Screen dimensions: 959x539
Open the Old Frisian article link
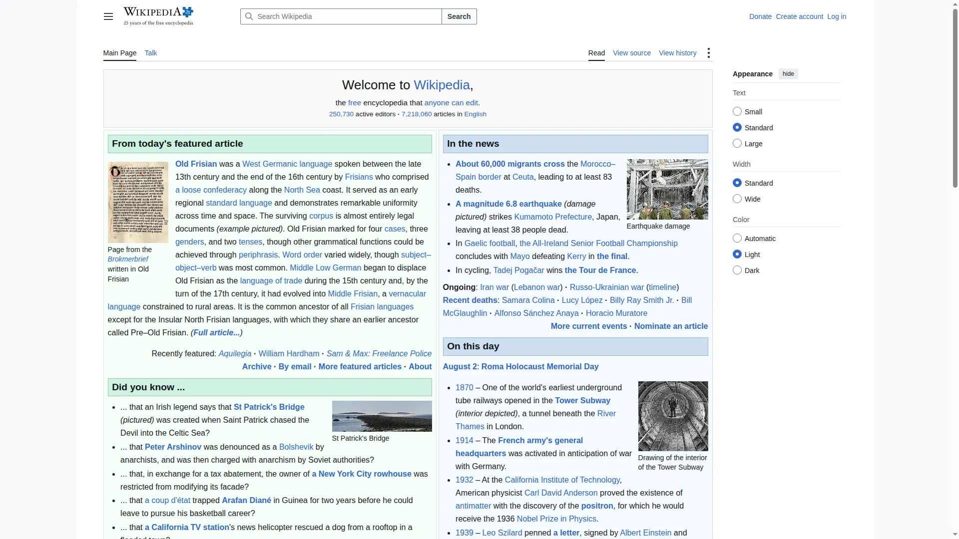[x=196, y=164]
